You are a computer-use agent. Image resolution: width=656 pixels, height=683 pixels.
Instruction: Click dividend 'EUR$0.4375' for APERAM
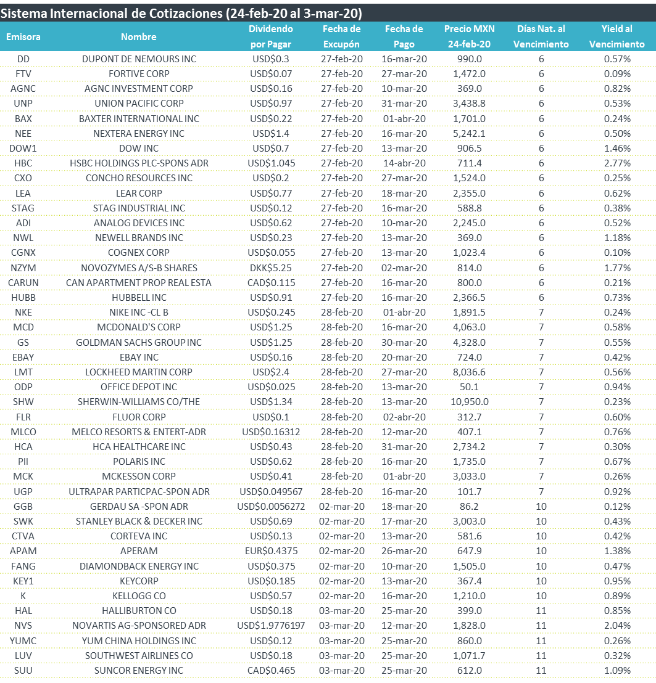click(271, 550)
